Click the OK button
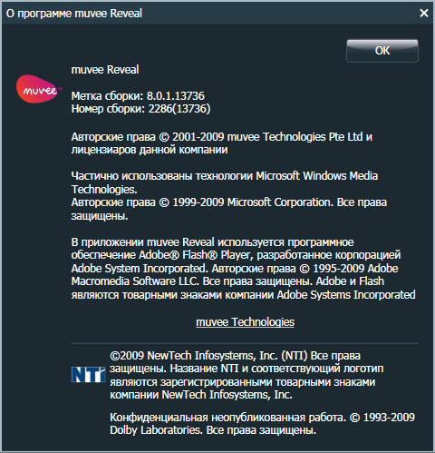This screenshot has width=435, height=453. coord(382,51)
